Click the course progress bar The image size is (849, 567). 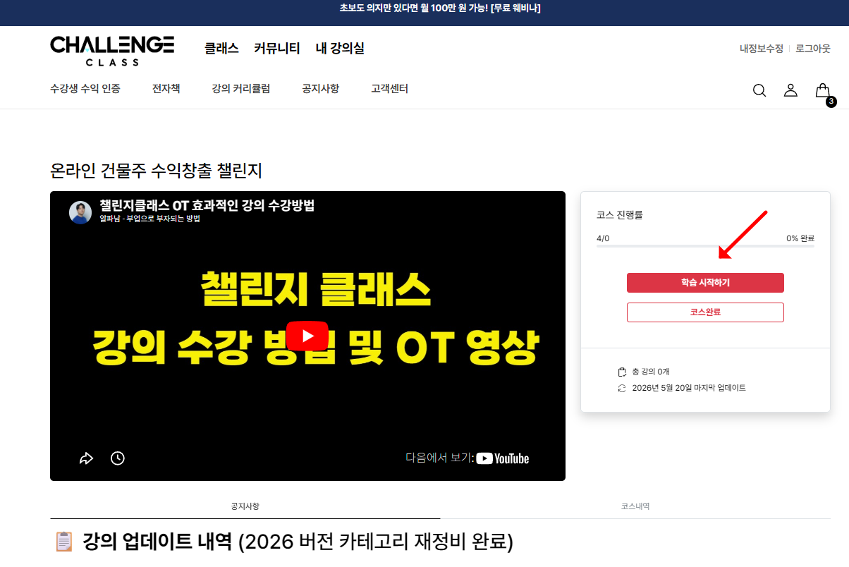pos(705,246)
